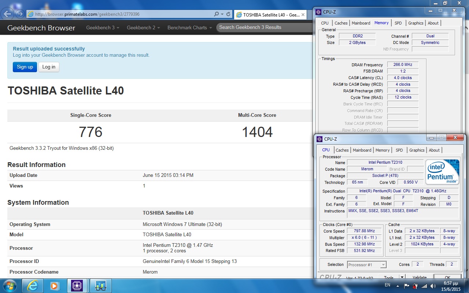469x293 pixels.
Task: Click the browser address bar URL
Action: coord(87,14)
